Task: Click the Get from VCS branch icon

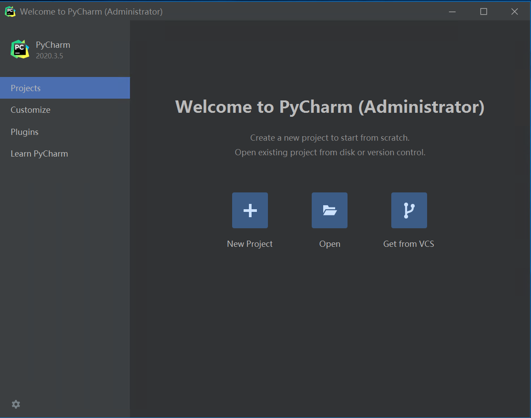Action: 409,211
